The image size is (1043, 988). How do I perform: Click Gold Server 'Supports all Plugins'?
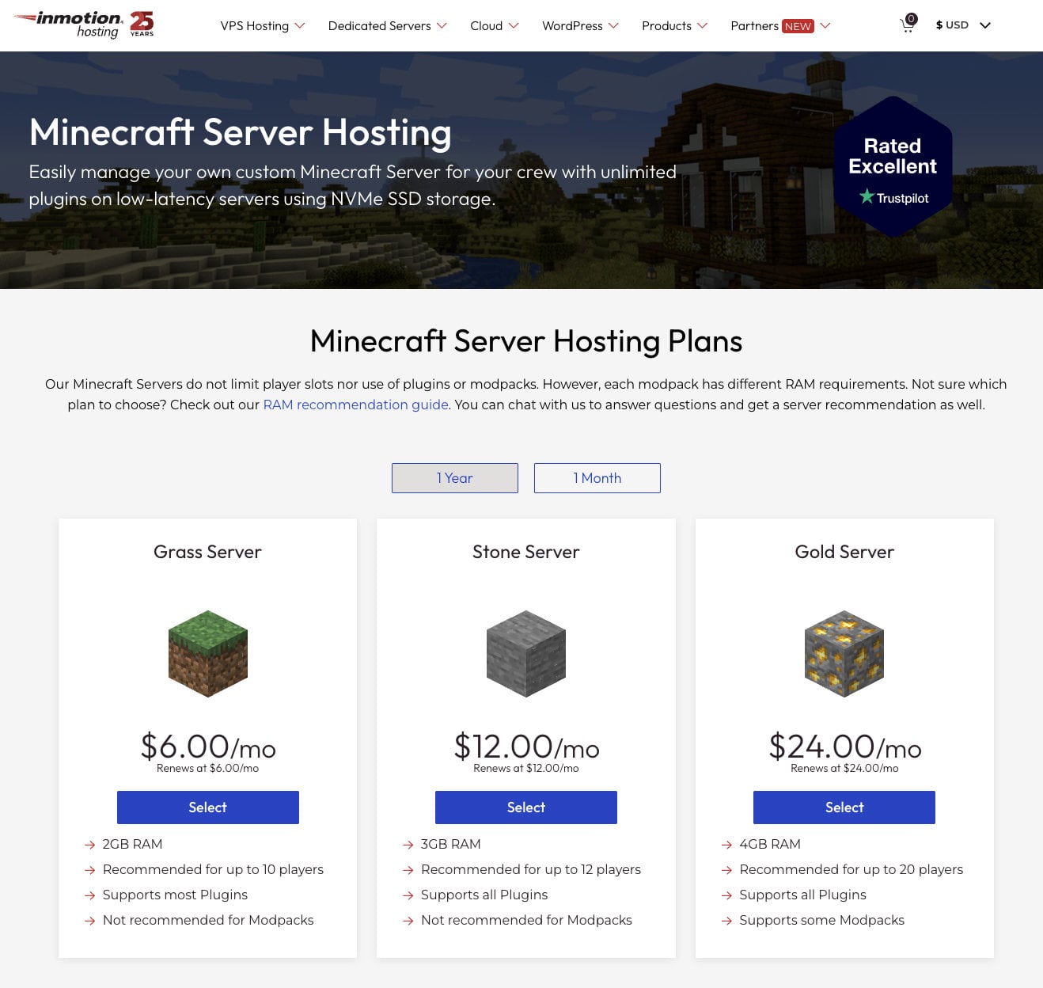802,895
